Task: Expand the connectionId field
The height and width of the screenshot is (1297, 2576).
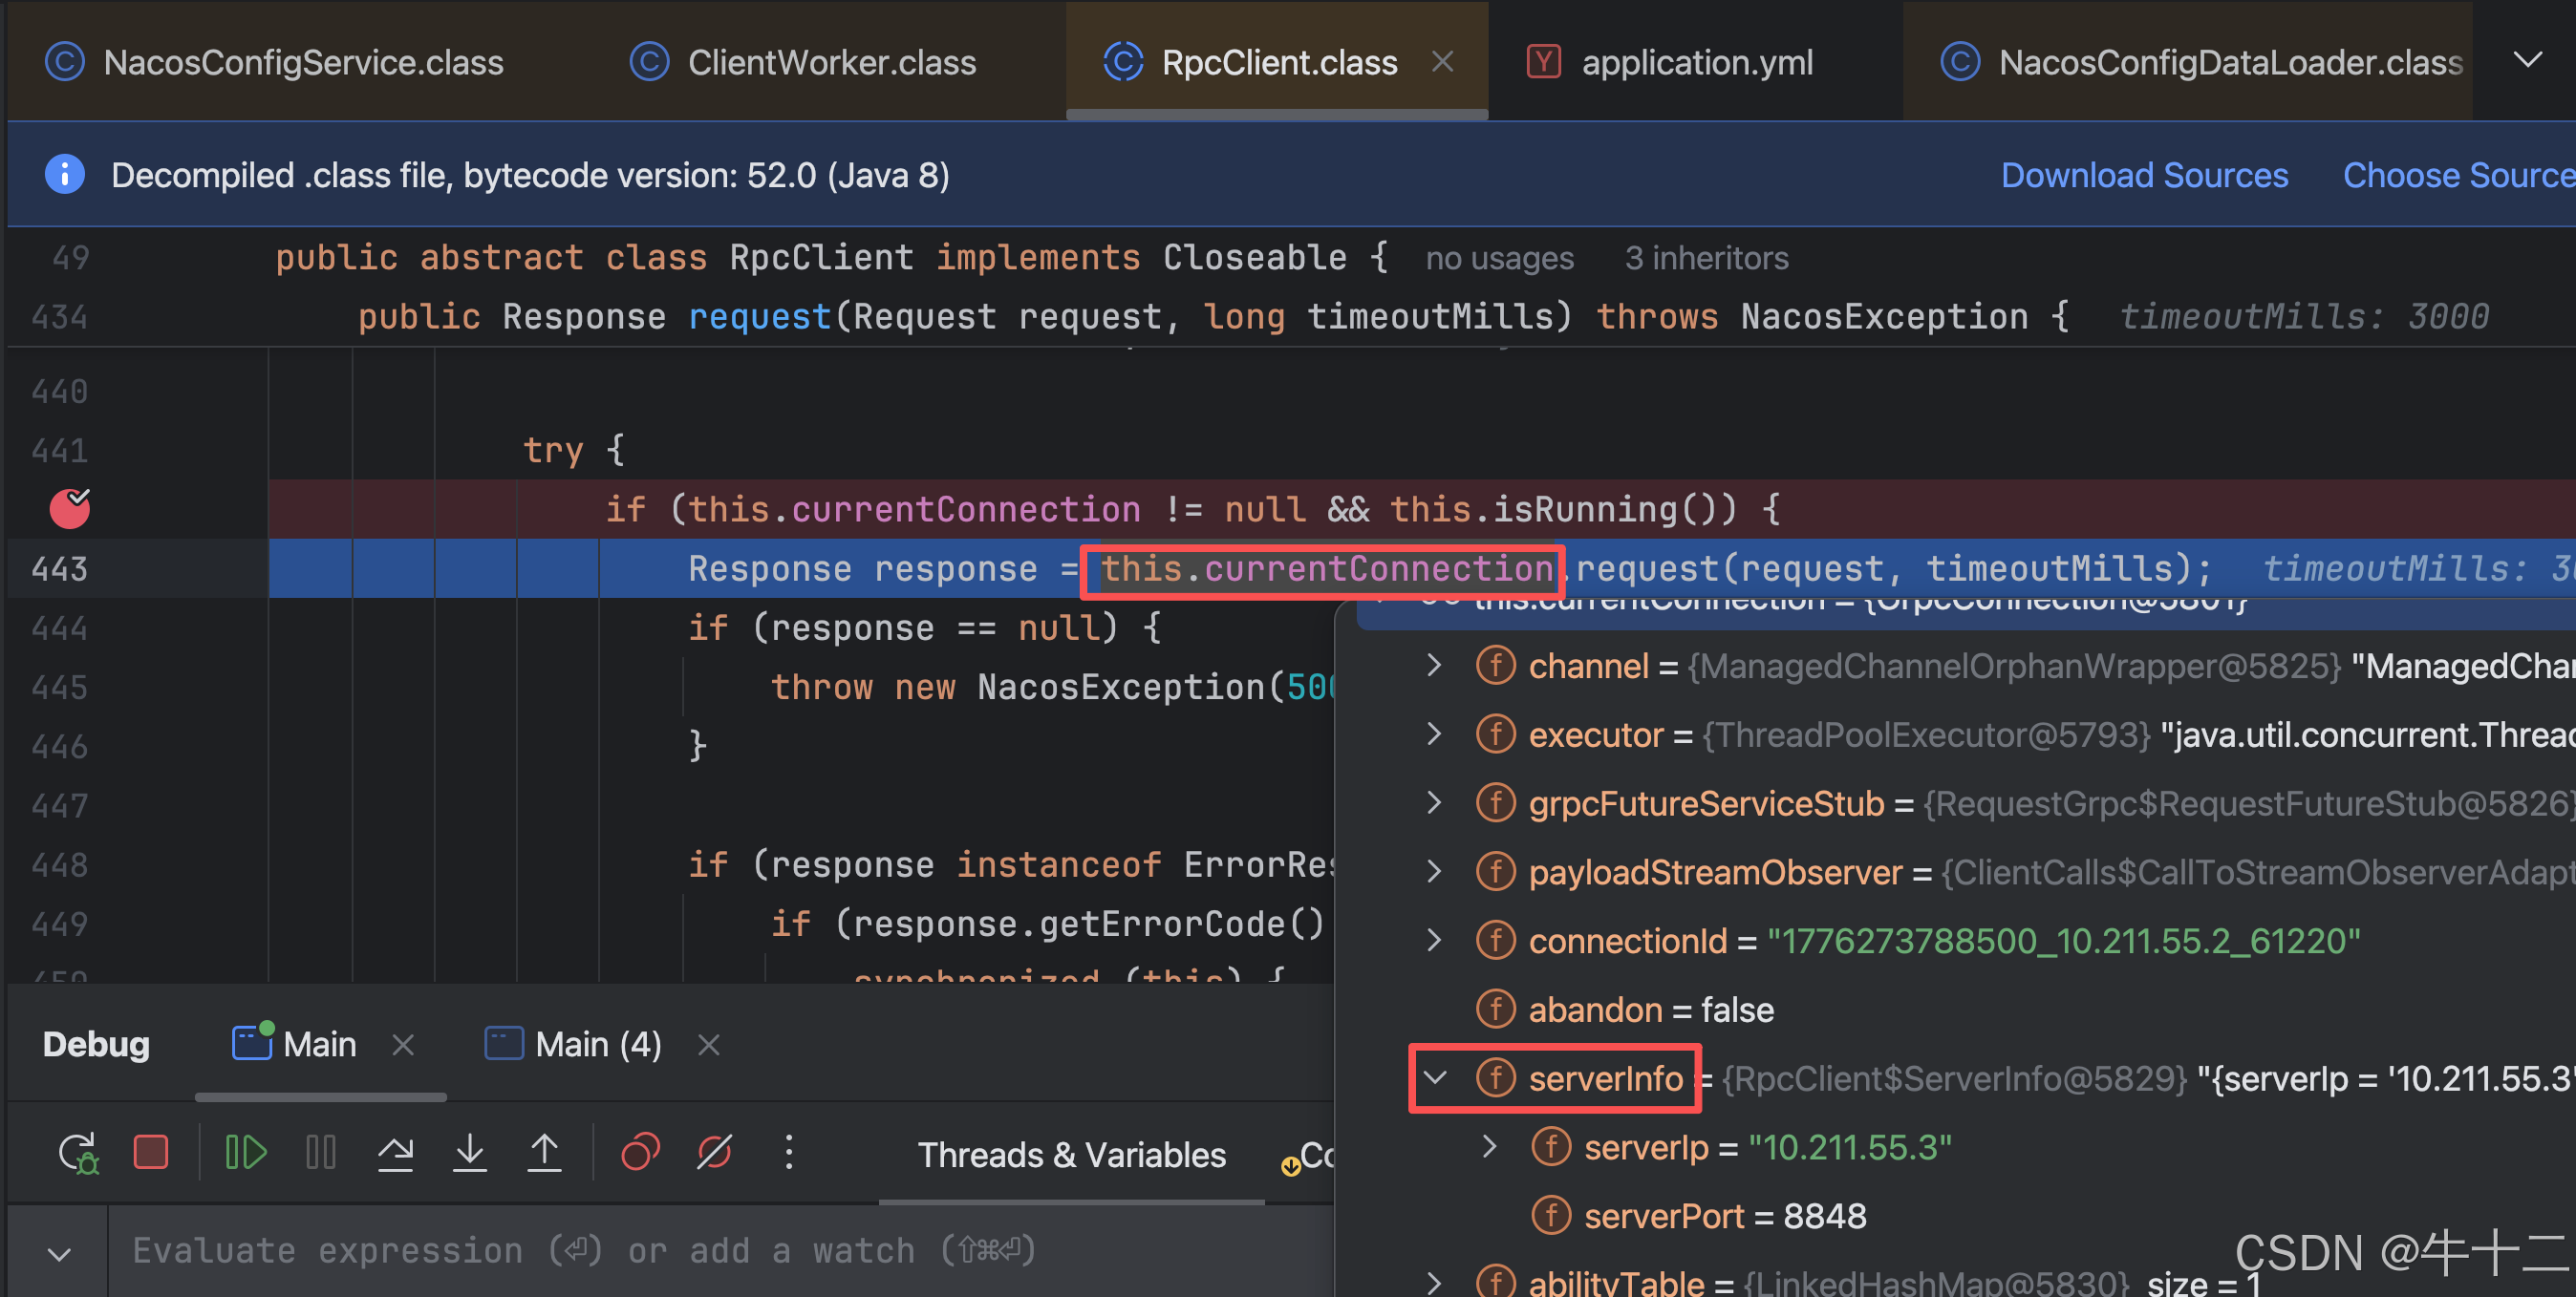Action: [x=1435, y=940]
